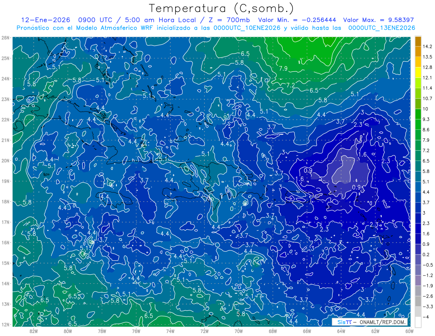435x336 pixels.
Task: Click the white bottom colorbar swatch below -4
Action: tap(418, 322)
